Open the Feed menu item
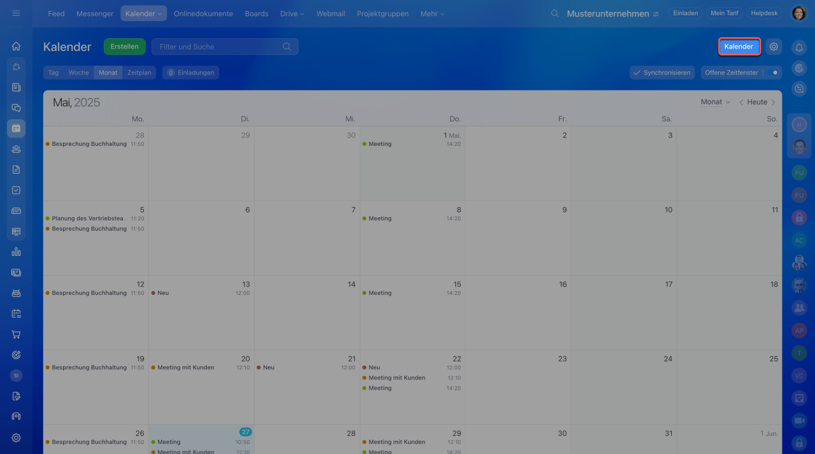This screenshot has height=454, width=815. pyautogui.click(x=56, y=13)
